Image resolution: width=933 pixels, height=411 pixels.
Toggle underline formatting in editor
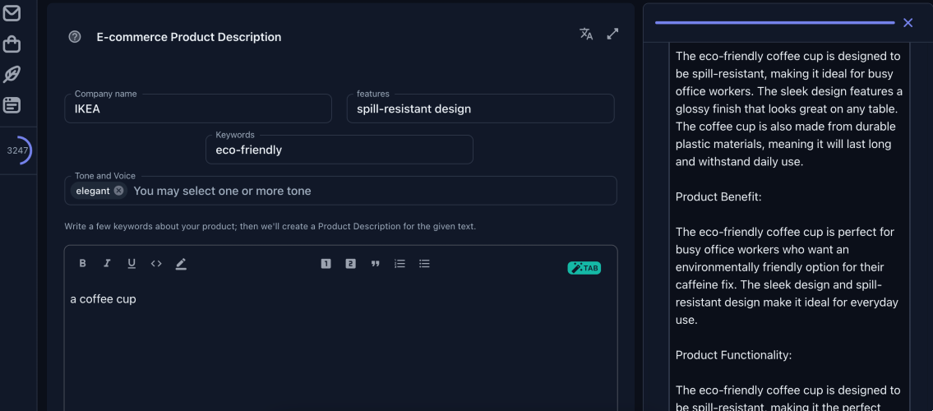(132, 264)
